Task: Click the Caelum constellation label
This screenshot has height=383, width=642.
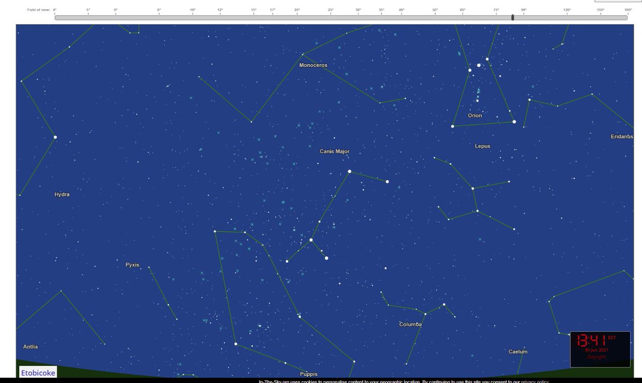Action: (x=517, y=351)
